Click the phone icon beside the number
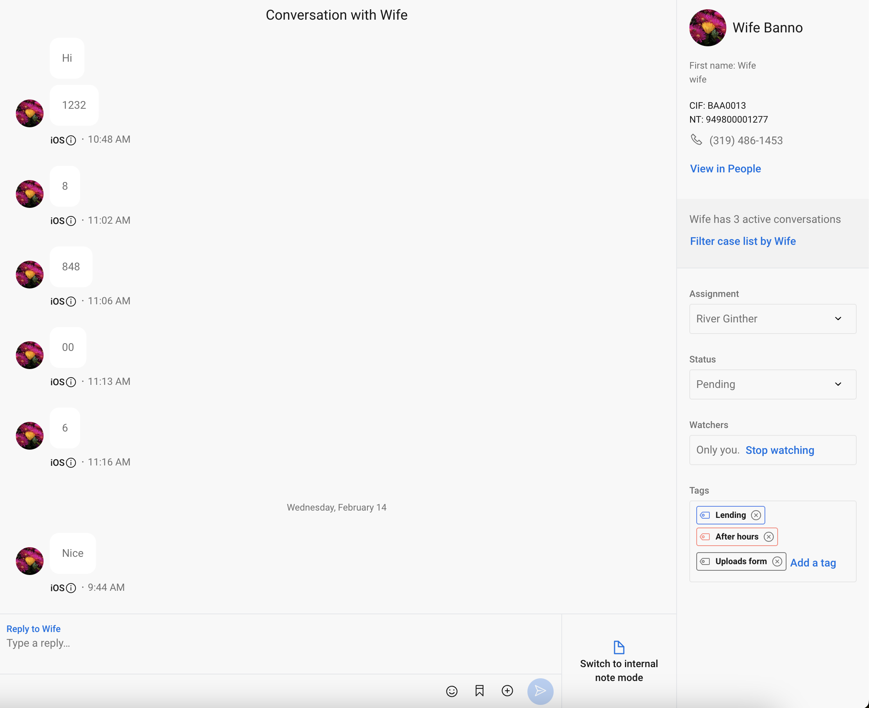The image size is (869, 708). (x=696, y=140)
